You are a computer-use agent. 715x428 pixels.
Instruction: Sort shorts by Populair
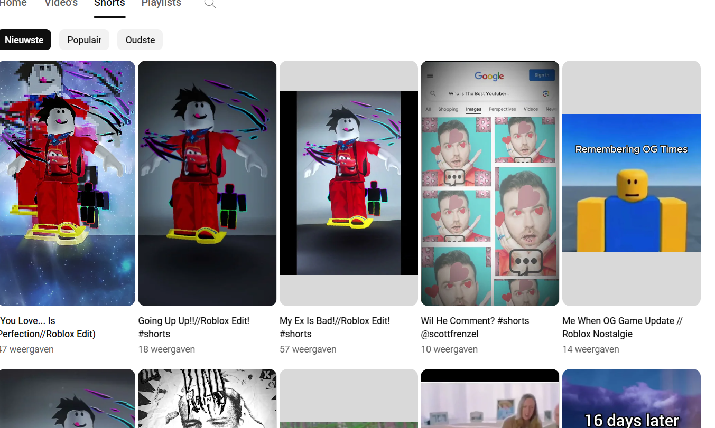click(x=84, y=40)
